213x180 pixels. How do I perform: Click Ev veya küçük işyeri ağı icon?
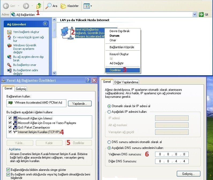pos(9,37)
